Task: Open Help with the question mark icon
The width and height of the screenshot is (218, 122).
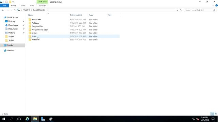Action: pos(217,5)
